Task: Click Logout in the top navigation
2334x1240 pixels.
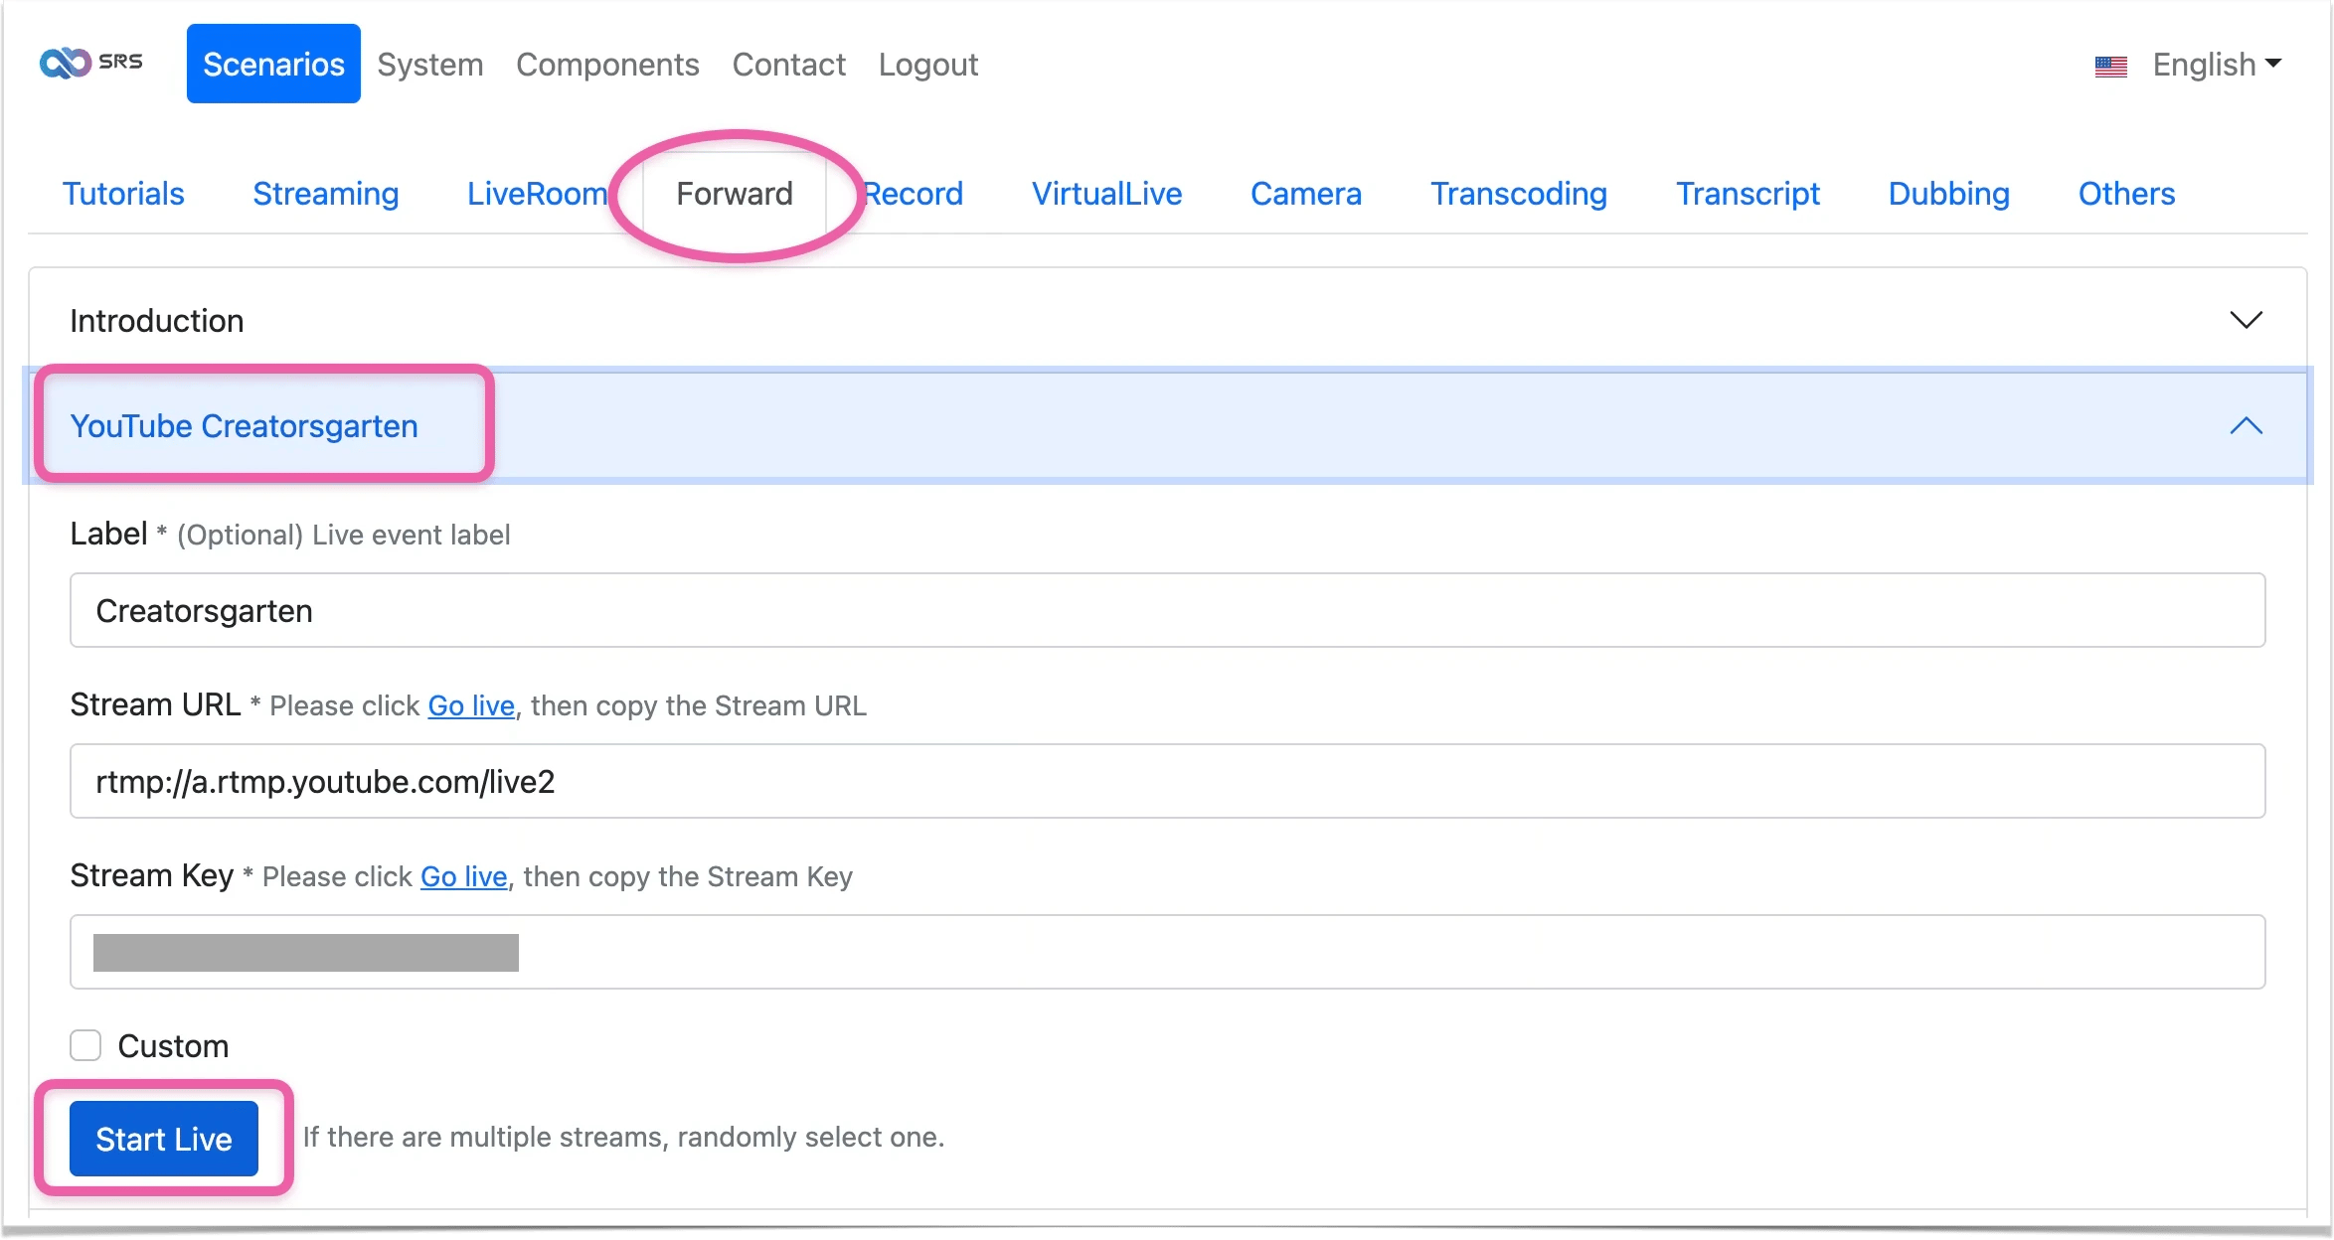Action: [927, 65]
